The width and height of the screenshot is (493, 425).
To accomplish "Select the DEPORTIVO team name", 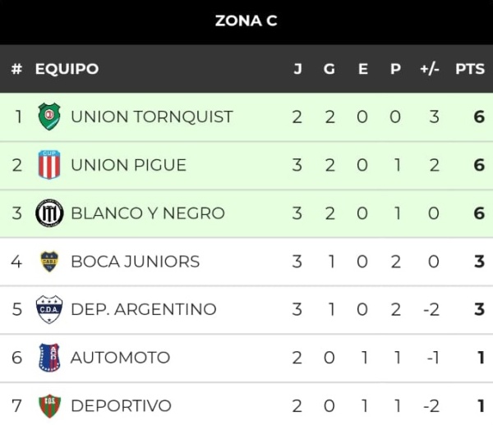I will click(x=121, y=406).
